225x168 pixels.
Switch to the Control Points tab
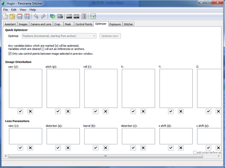click(x=84, y=24)
